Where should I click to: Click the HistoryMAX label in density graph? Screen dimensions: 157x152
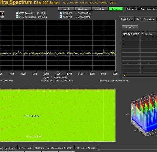34,136
